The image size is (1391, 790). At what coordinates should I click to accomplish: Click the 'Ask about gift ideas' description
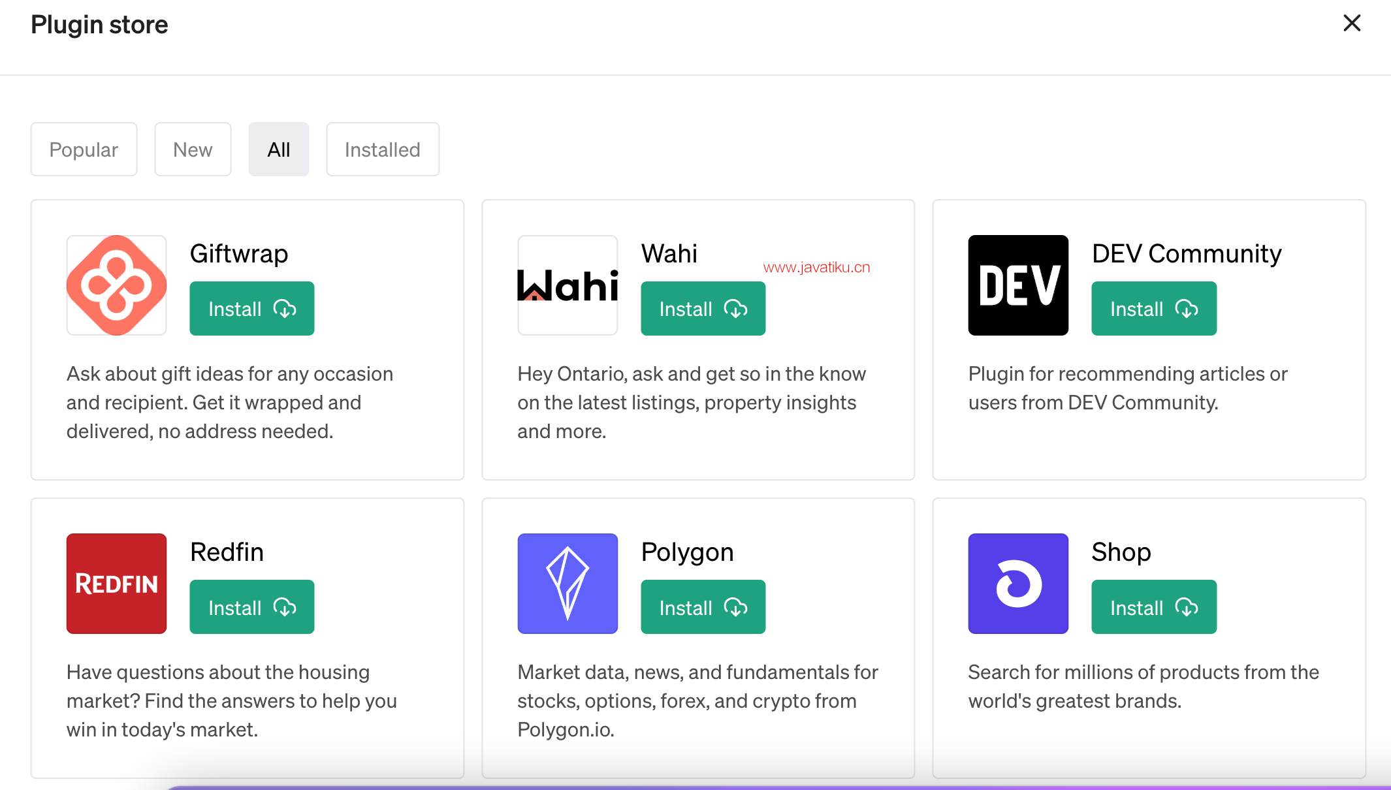[x=230, y=403]
